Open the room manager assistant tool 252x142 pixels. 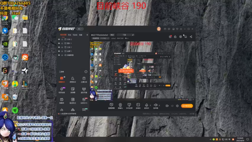73,80
